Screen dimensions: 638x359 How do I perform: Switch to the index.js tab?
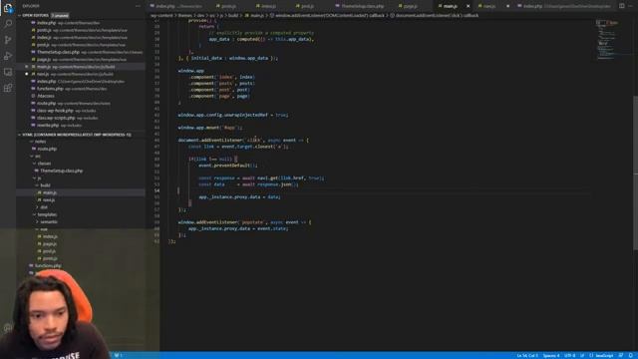tap(266, 6)
